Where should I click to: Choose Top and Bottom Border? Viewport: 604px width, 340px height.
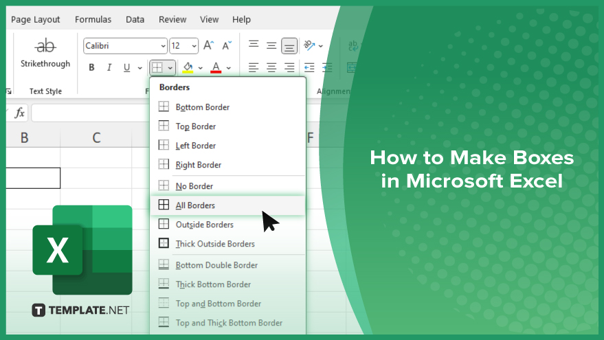point(227,304)
